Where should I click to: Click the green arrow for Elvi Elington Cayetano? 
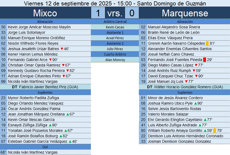[x=205, y=120]
